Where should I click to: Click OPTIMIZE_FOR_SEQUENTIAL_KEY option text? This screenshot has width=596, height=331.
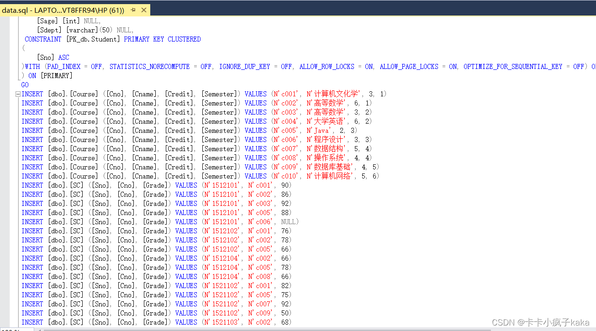[x=513, y=67]
